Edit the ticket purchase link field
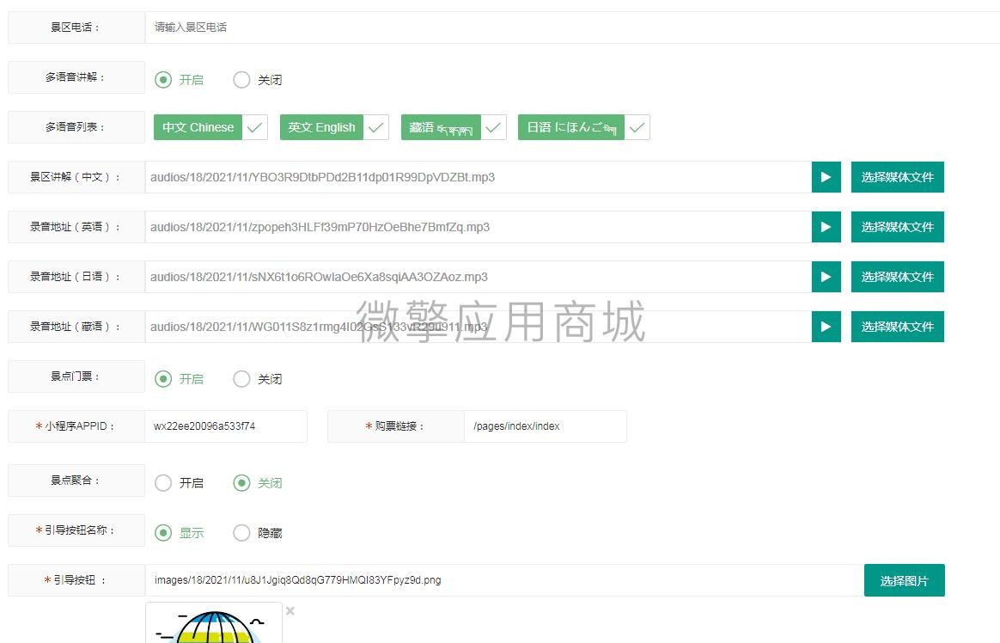 tap(546, 426)
